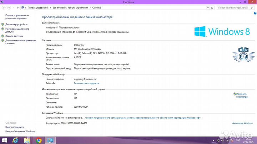The width and height of the screenshot is (257, 144).
Task: Click the shield icon beside 'Защита системы'
Action: (x=2, y=36)
